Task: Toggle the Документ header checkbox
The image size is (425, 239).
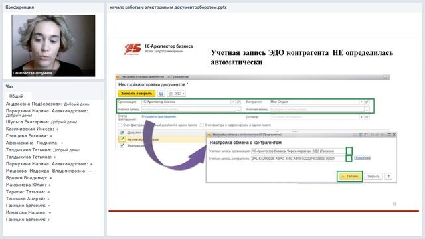Action: pyautogui.click(x=122, y=133)
